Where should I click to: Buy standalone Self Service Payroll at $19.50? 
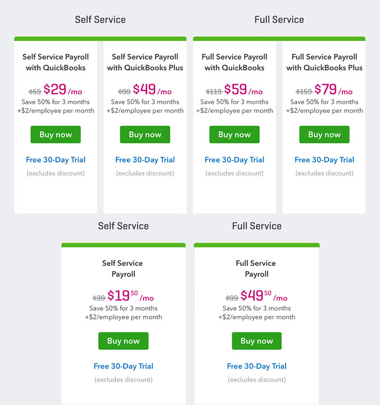tap(123, 341)
